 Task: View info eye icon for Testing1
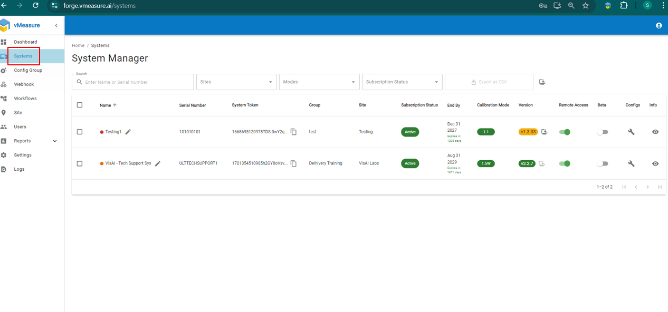coord(655,132)
